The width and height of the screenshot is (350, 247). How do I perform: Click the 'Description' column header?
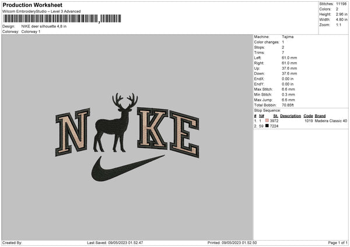(290, 116)
